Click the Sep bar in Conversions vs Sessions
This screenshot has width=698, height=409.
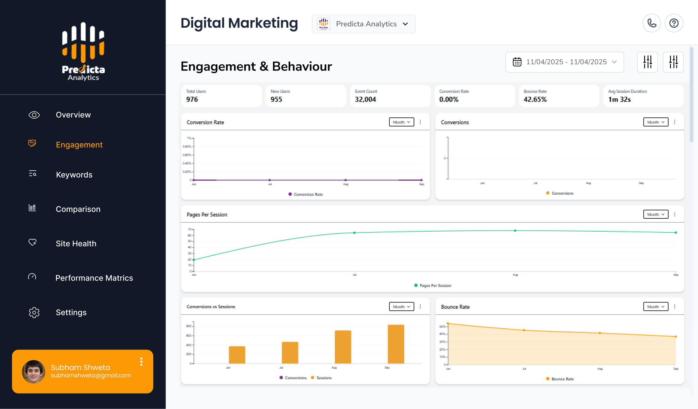396,344
